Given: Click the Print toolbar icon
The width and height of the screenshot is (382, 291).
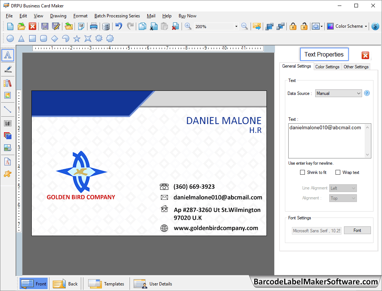Looking at the screenshot, I should coord(94,26).
